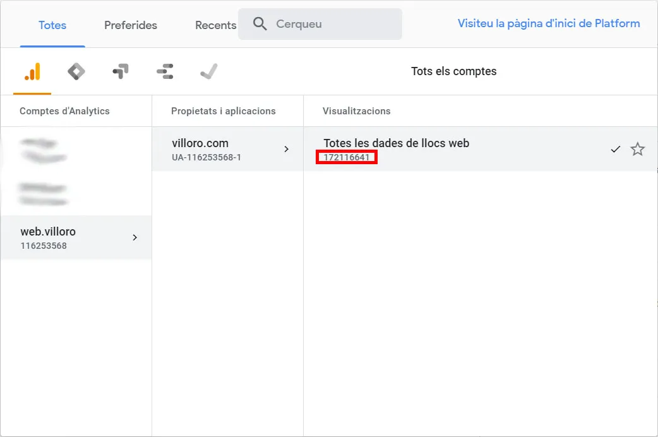The image size is (658, 437).
Task: Select the Google Analytics product icon
Action: tap(32, 71)
